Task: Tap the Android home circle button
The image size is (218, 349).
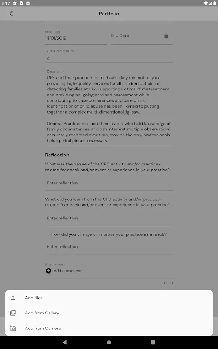Action: 109,342
